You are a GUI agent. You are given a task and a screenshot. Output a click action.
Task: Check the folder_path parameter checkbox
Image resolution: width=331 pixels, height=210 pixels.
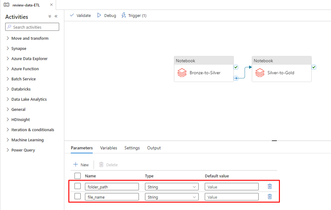78,186
